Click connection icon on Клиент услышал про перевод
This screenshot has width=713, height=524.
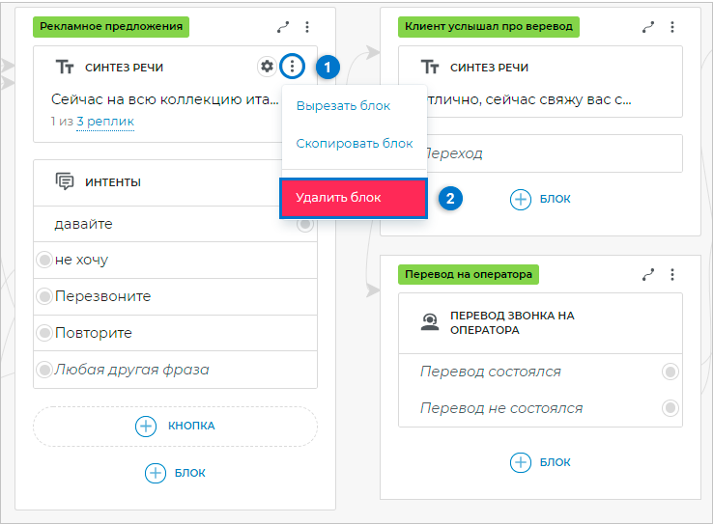pyautogui.click(x=648, y=27)
